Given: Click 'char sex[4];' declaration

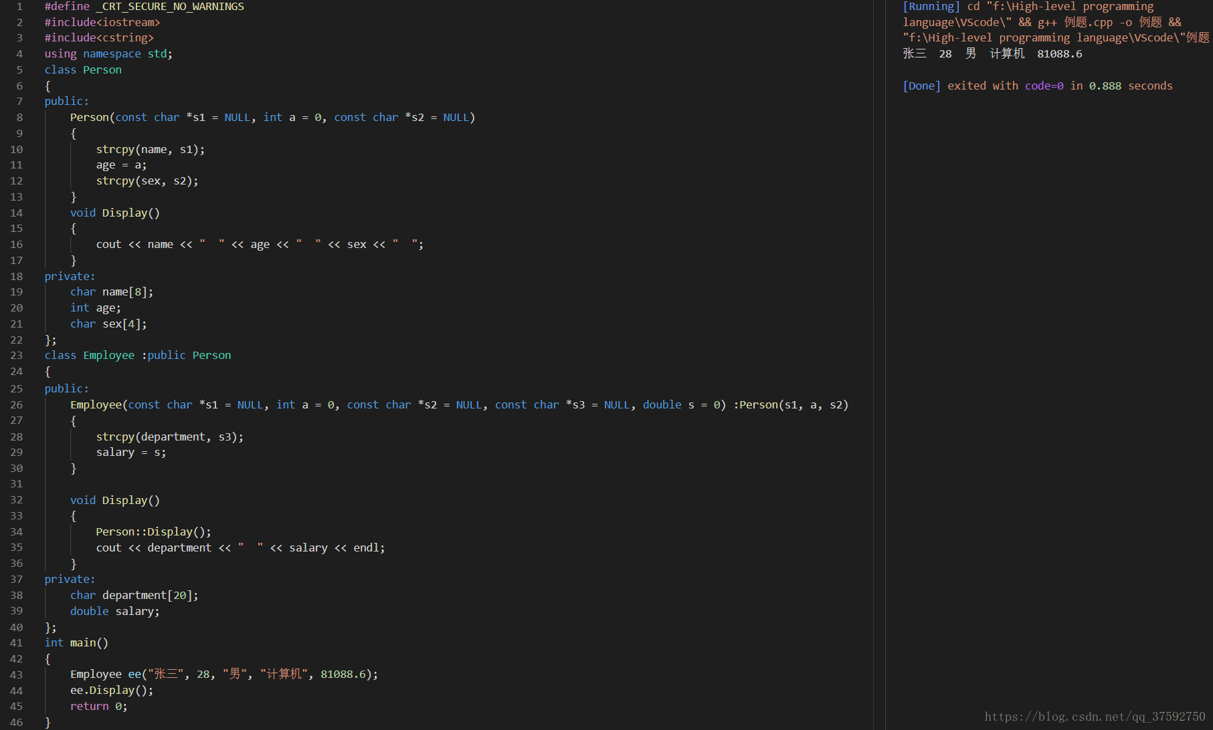Looking at the screenshot, I should (x=108, y=324).
